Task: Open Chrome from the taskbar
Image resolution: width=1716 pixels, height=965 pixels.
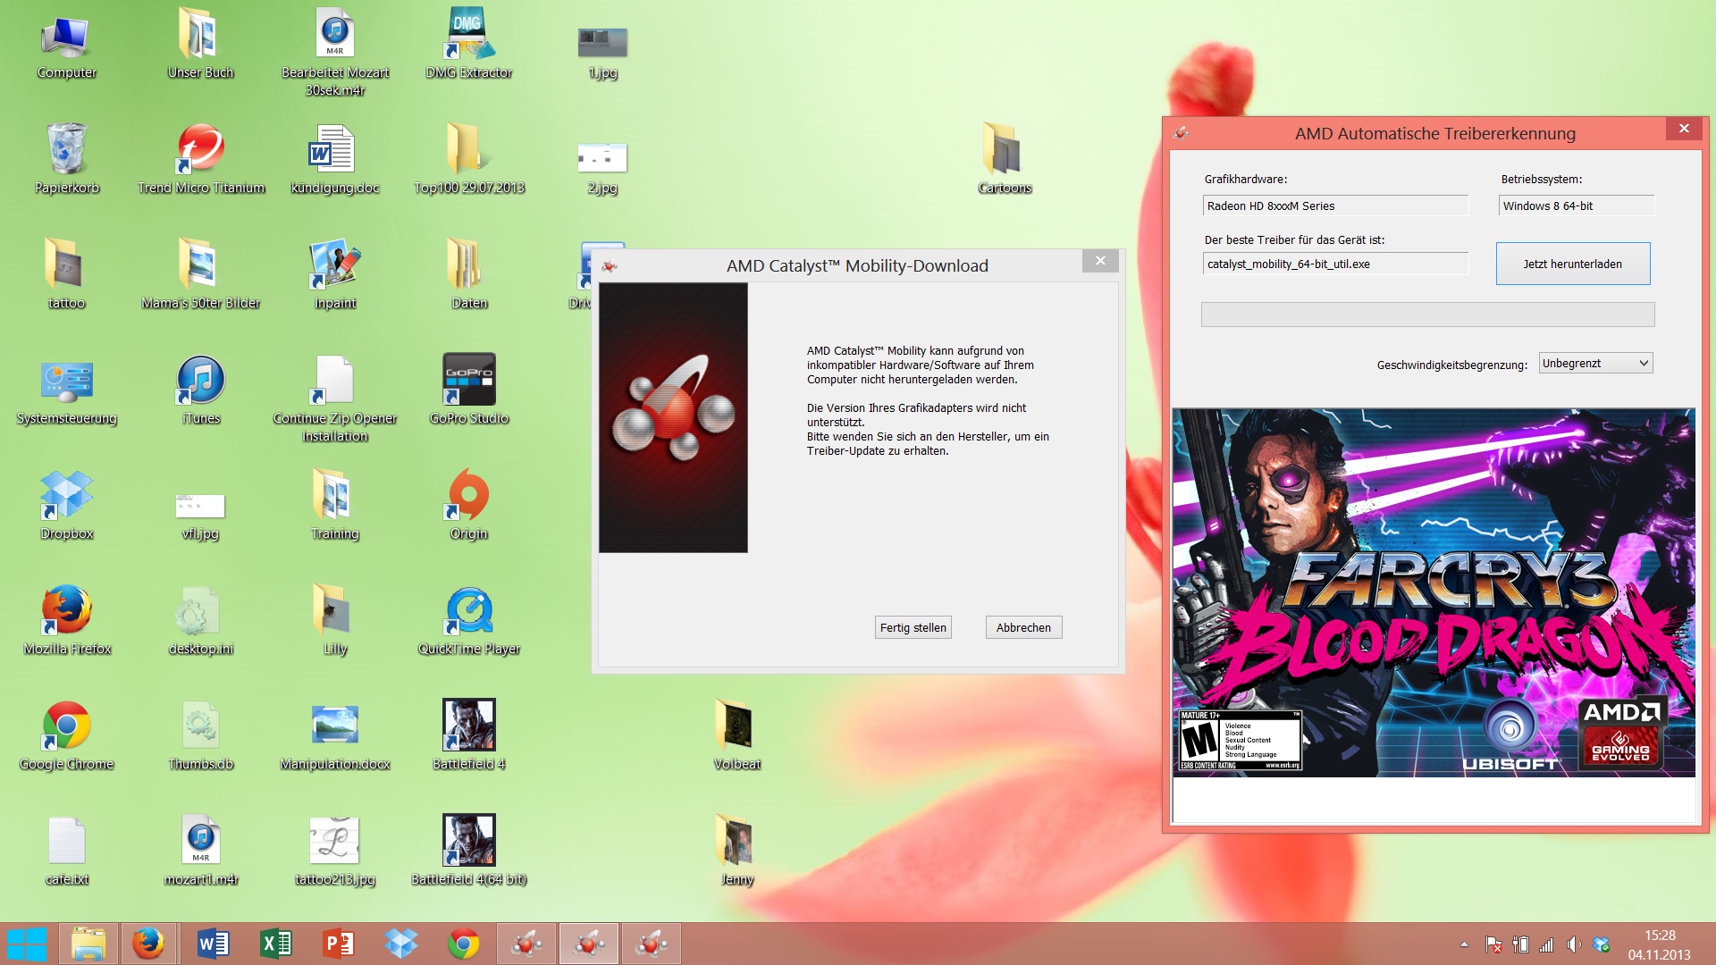Action: pyautogui.click(x=463, y=944)
